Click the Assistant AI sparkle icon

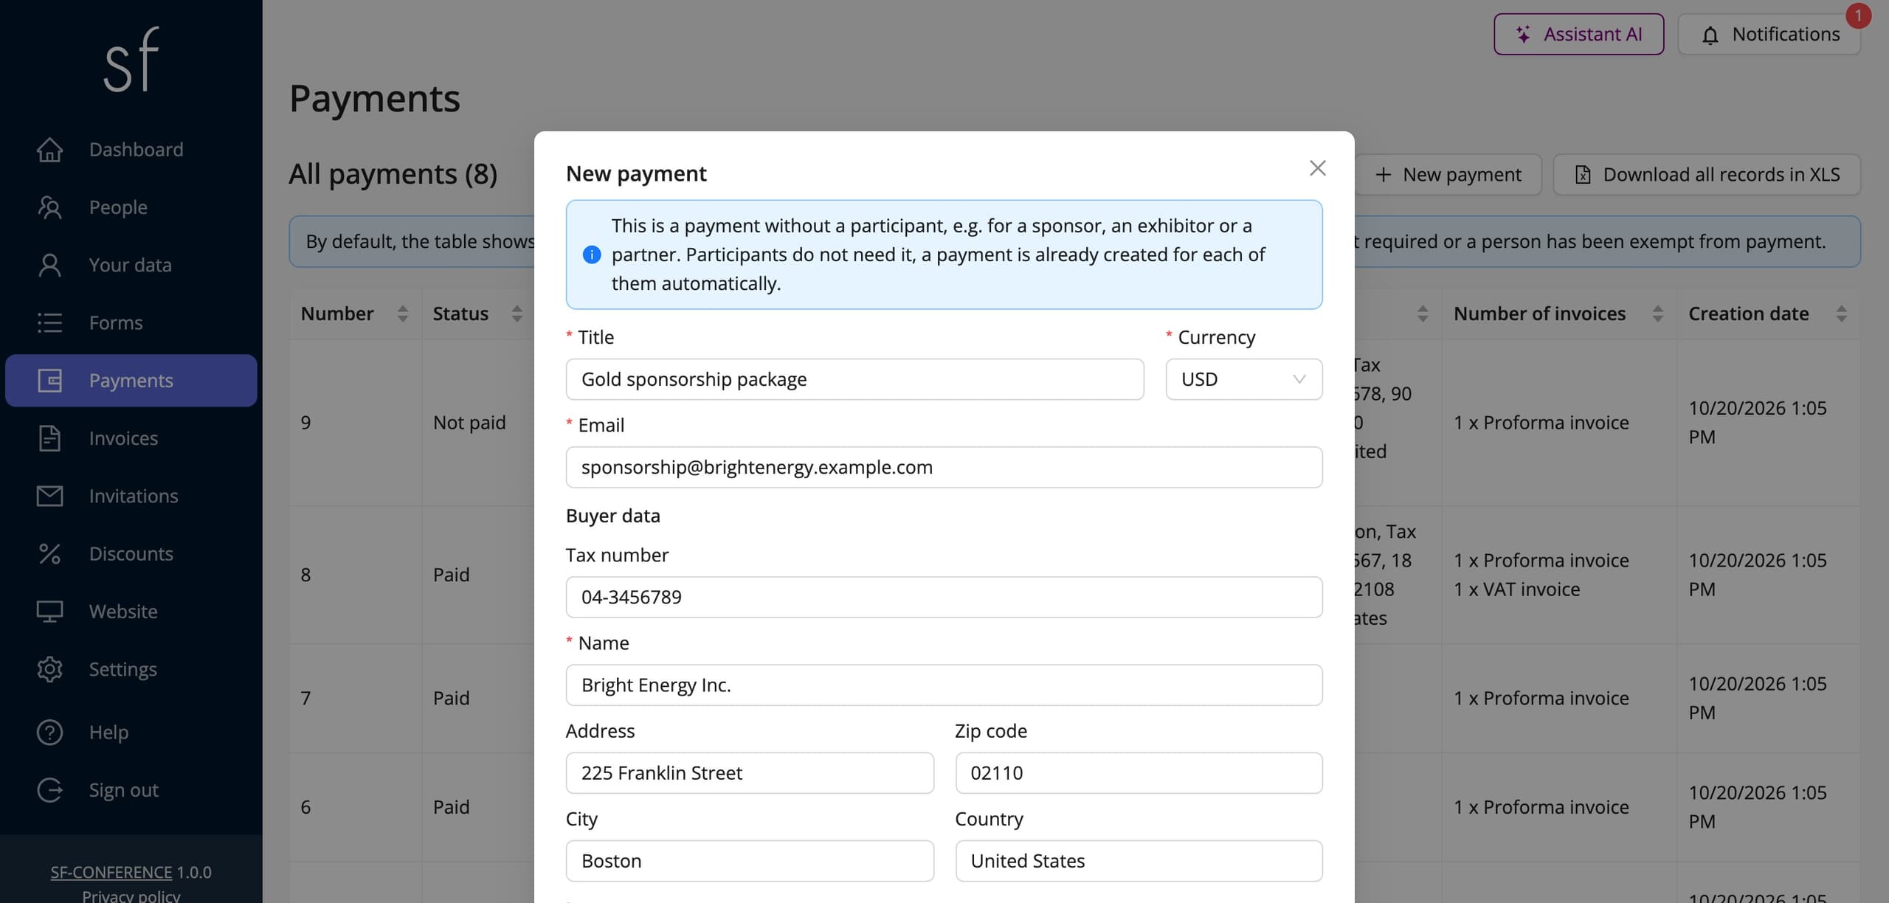coord(1523,34)
